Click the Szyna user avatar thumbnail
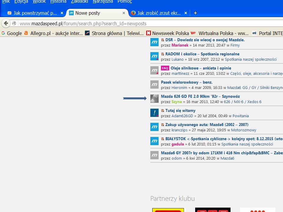Image resolution: width=283 pixels, height=212 pixels. pos(154,99)
